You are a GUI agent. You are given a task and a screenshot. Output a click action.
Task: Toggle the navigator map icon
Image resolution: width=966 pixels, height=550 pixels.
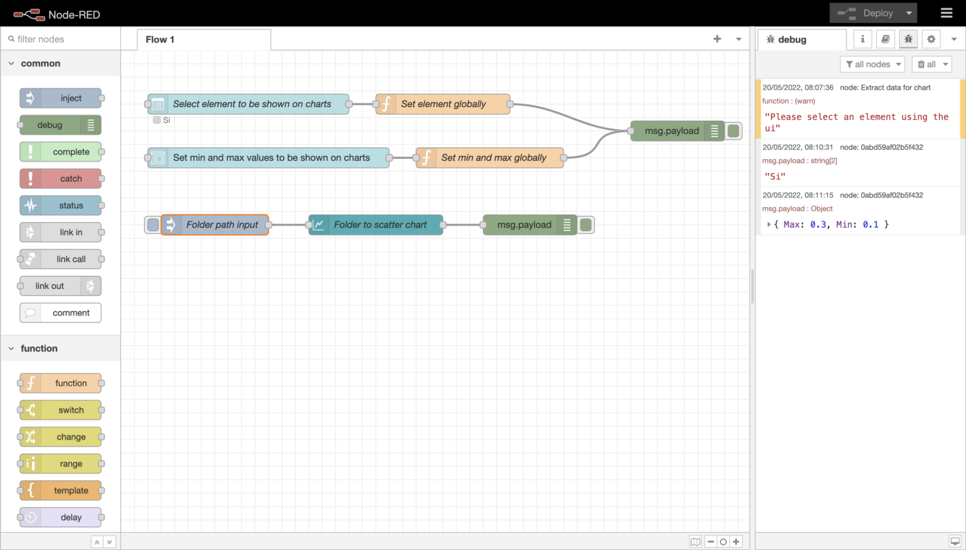tap(696, 542)
